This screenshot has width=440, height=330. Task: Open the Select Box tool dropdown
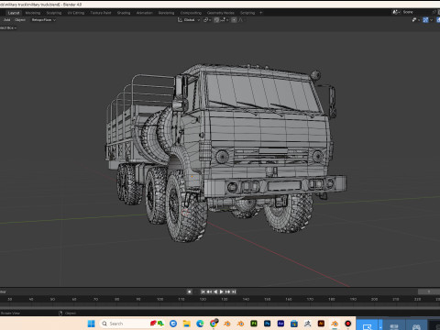point(8,27)
